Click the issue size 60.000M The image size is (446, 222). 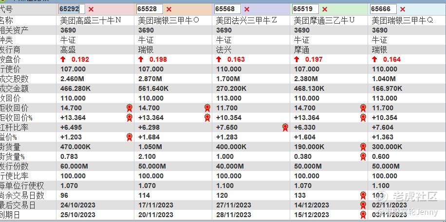(74, 166)
